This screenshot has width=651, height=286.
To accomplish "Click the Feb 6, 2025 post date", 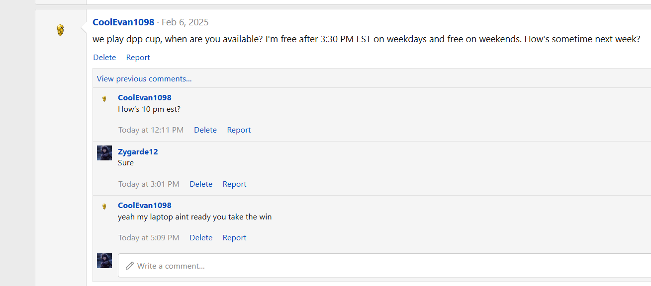I will (x=185, y=22).
